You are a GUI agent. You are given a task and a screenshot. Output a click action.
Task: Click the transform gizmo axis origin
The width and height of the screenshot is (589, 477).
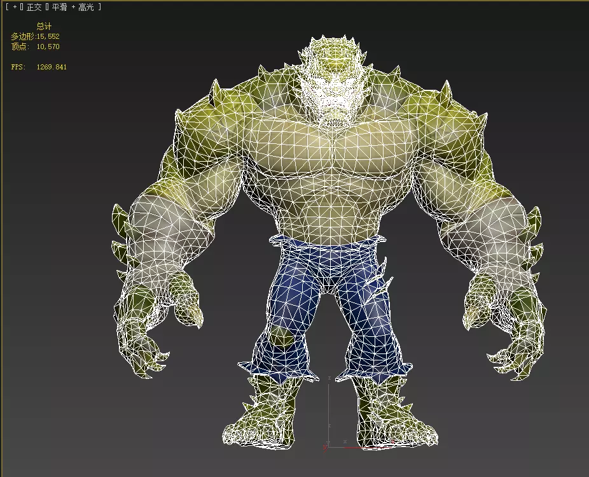[x=328, y=446]
